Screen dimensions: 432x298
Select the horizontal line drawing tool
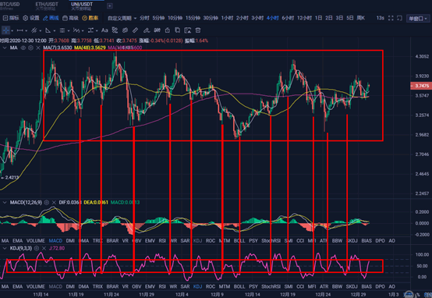point(19,30)
